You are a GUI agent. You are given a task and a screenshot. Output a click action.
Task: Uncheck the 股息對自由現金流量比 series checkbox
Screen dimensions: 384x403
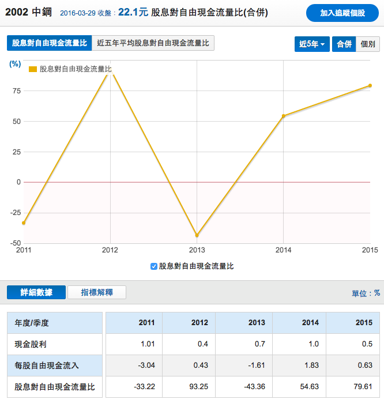[x=153, y=266]
